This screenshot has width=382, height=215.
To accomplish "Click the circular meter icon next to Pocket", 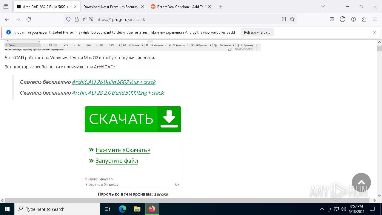I will tap(343, 19).
